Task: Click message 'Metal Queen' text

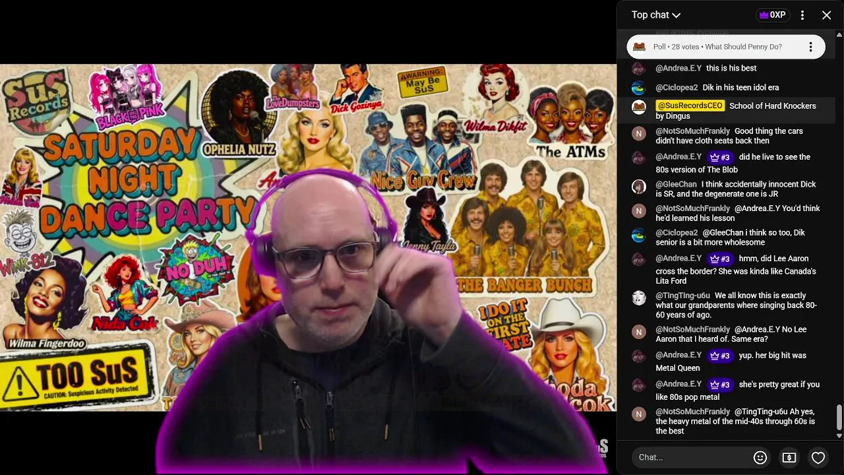Action: coord(677,368)
